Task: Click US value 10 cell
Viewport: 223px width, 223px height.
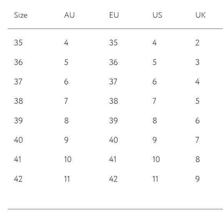Action: 156,159
